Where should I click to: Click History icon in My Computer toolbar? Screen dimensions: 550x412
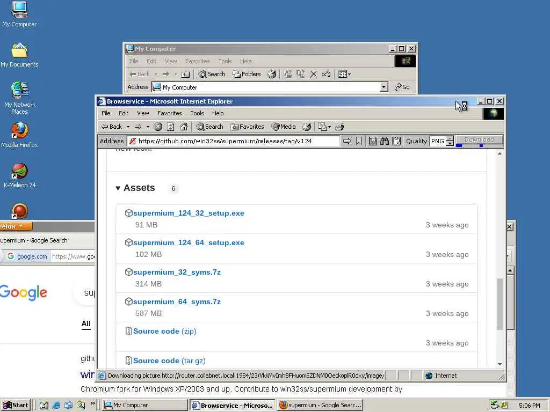click(x=272, y=74)
